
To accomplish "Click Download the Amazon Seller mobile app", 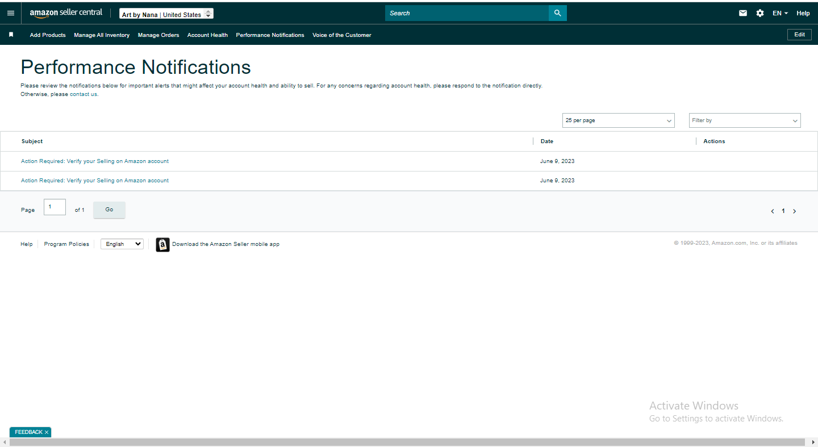I will [226, 244].
